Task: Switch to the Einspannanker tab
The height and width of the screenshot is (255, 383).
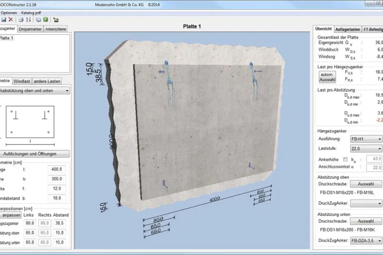Action: [x=30, y=29]
